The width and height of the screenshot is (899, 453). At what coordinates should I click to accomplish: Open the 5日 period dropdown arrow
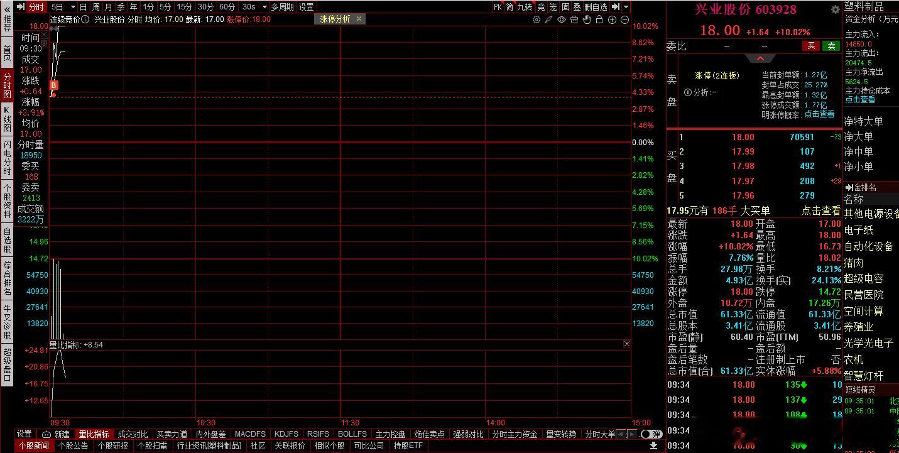[73, 7]
